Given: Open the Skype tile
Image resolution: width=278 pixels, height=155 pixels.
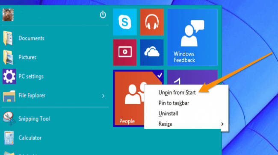Looking at the screenshot, I should click(125, 22).
